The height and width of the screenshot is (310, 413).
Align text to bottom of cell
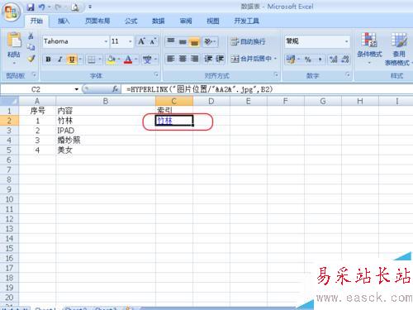coord(194,41)
